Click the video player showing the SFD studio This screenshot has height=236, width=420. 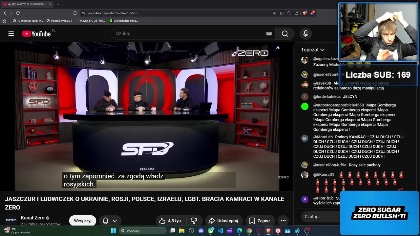[147, 116]
